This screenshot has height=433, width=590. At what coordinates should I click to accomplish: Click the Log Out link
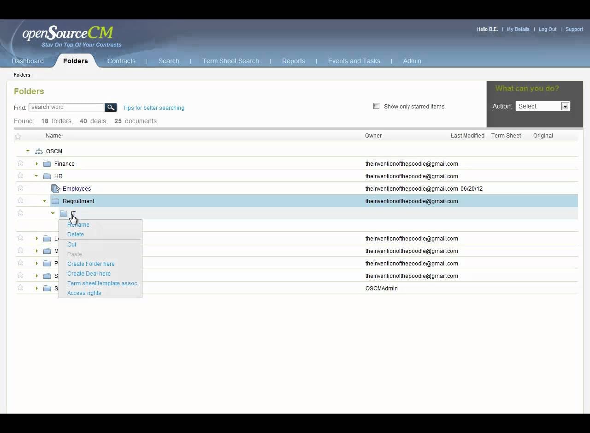(547, 29)
